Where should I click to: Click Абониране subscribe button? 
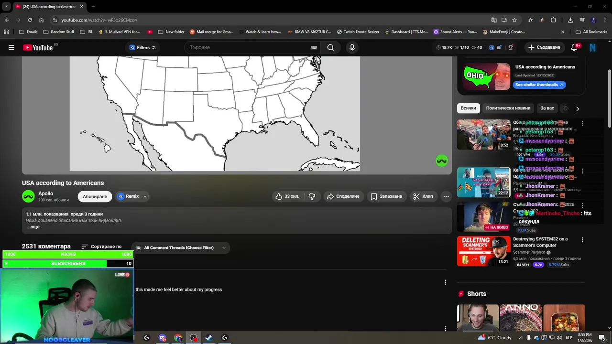point(95,196)
